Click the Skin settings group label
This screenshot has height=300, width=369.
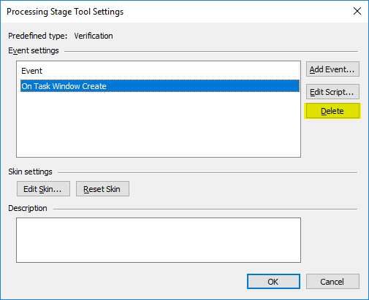coord(30,172)
